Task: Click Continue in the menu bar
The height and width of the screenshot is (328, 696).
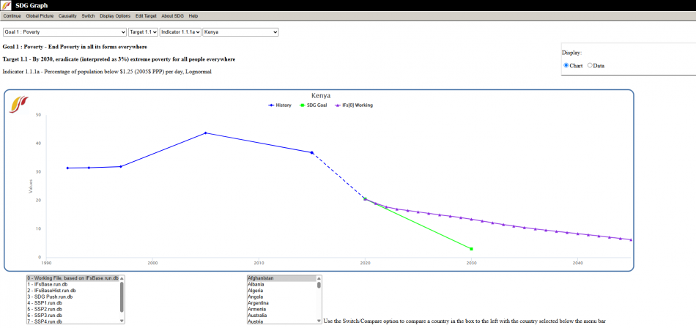Action: click(12, 15)
